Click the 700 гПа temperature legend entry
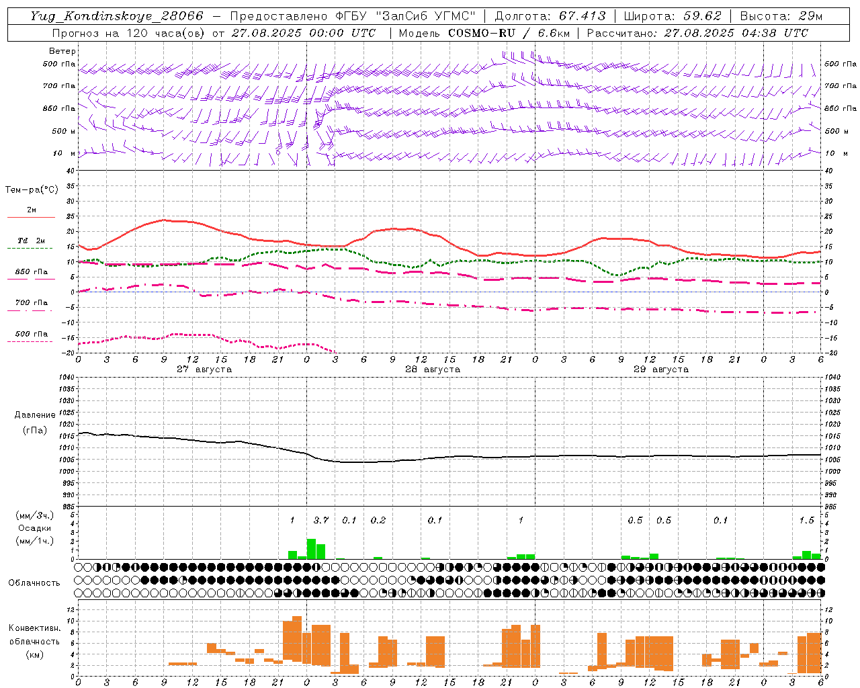Viewport: 860px width, 688px height. (x=31, y=306)
